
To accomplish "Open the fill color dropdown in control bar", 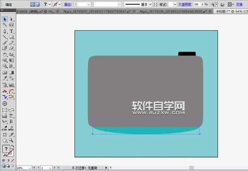I will click(x=50, y=4).
